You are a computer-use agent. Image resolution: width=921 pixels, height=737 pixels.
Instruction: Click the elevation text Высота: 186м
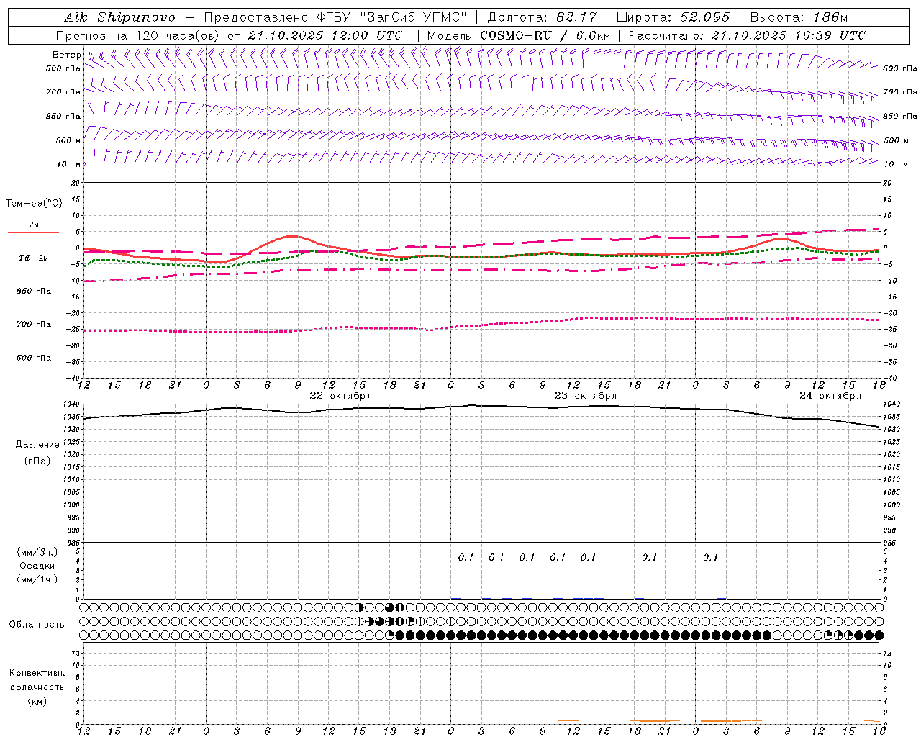tap(799, 17)
